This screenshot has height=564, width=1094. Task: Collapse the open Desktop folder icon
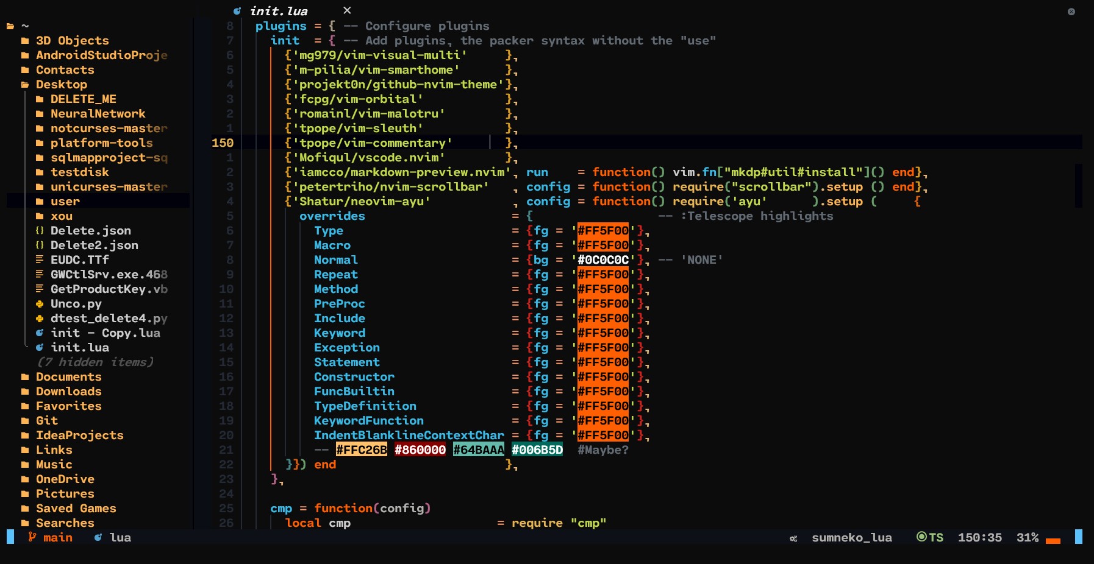click(x=25, y=85)
